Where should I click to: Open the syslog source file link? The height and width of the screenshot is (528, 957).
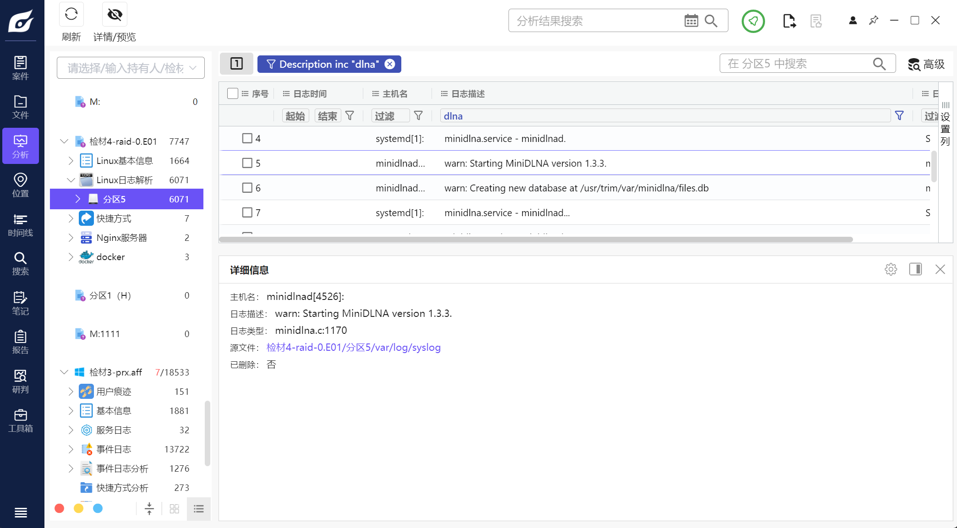coord(353,348)
